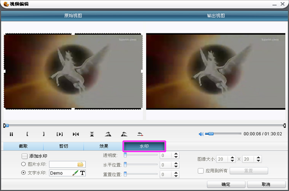
Task: Decrease 水平位置 value with down arrow
Action: pos(176,166)
